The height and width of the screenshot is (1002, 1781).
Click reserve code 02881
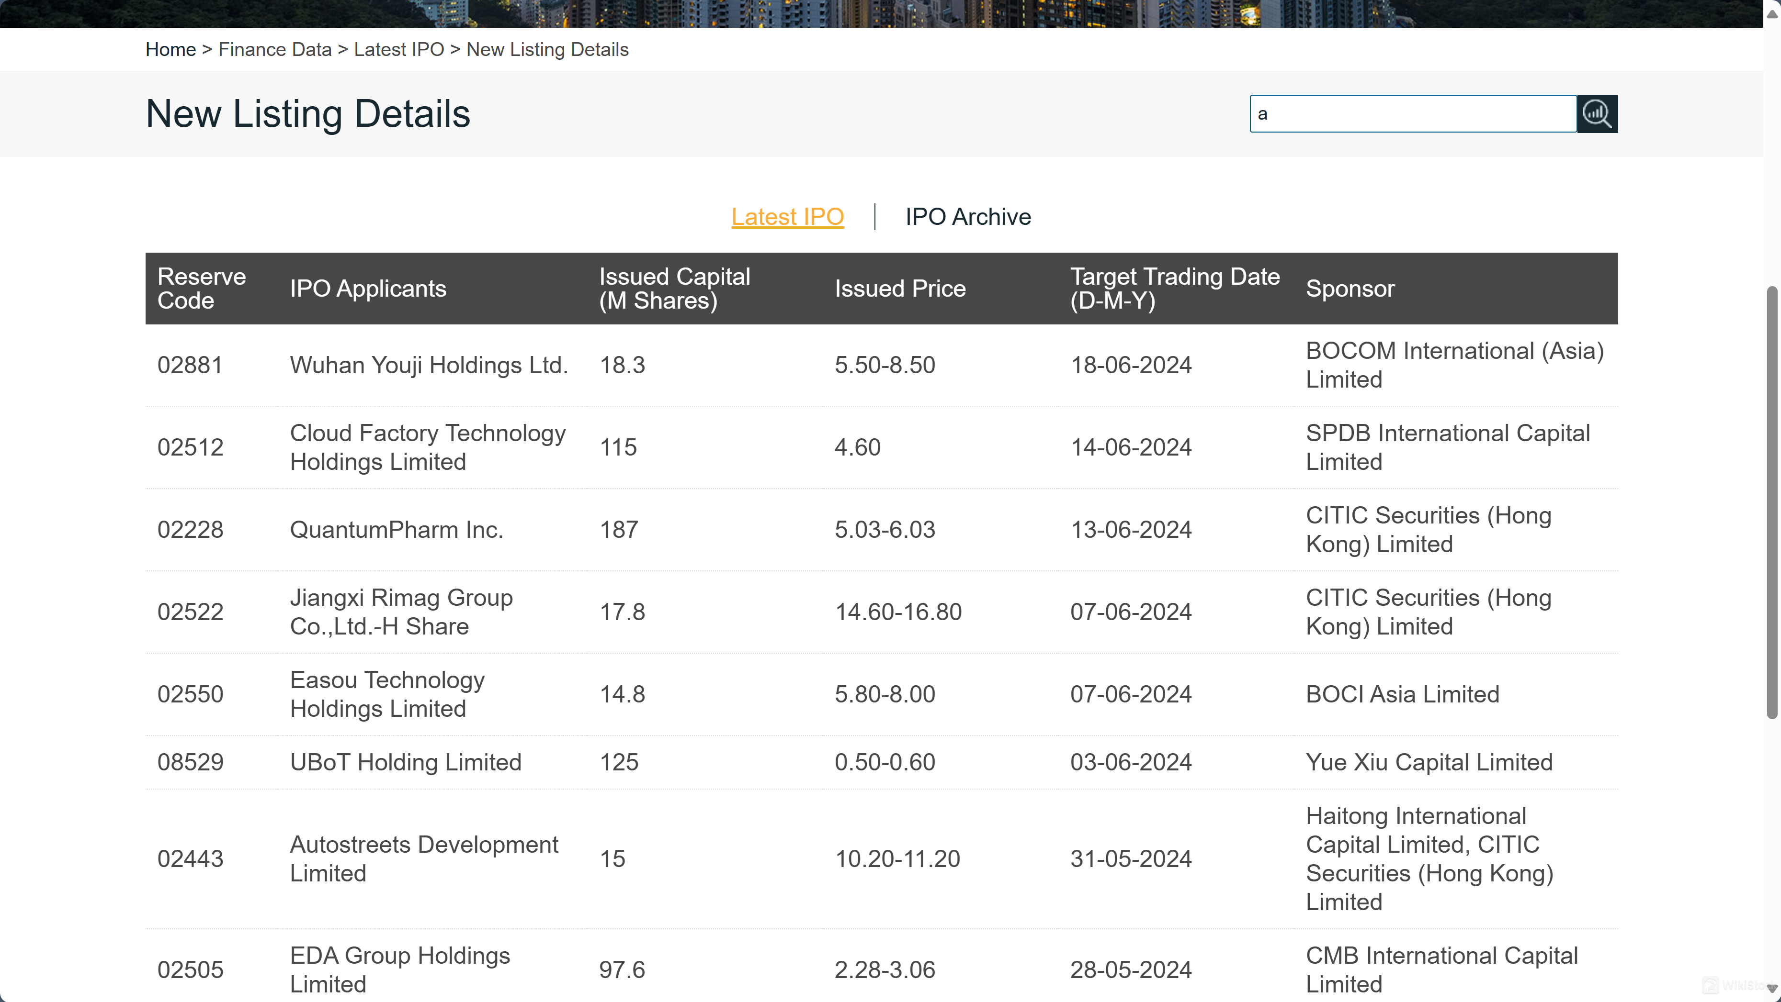pos(190,365)
